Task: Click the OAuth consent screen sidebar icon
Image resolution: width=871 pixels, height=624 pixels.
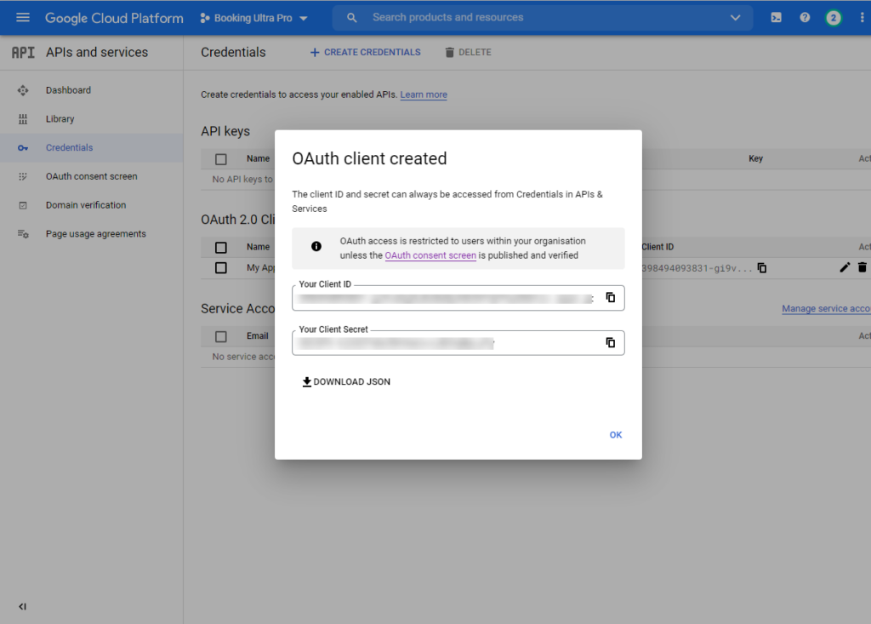Action: [x=23, y=176]
